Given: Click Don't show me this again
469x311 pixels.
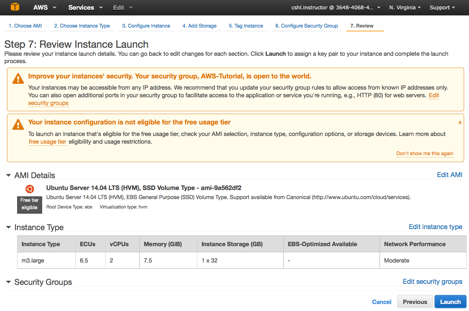Looking at the screenshot, I should (425, 153).
